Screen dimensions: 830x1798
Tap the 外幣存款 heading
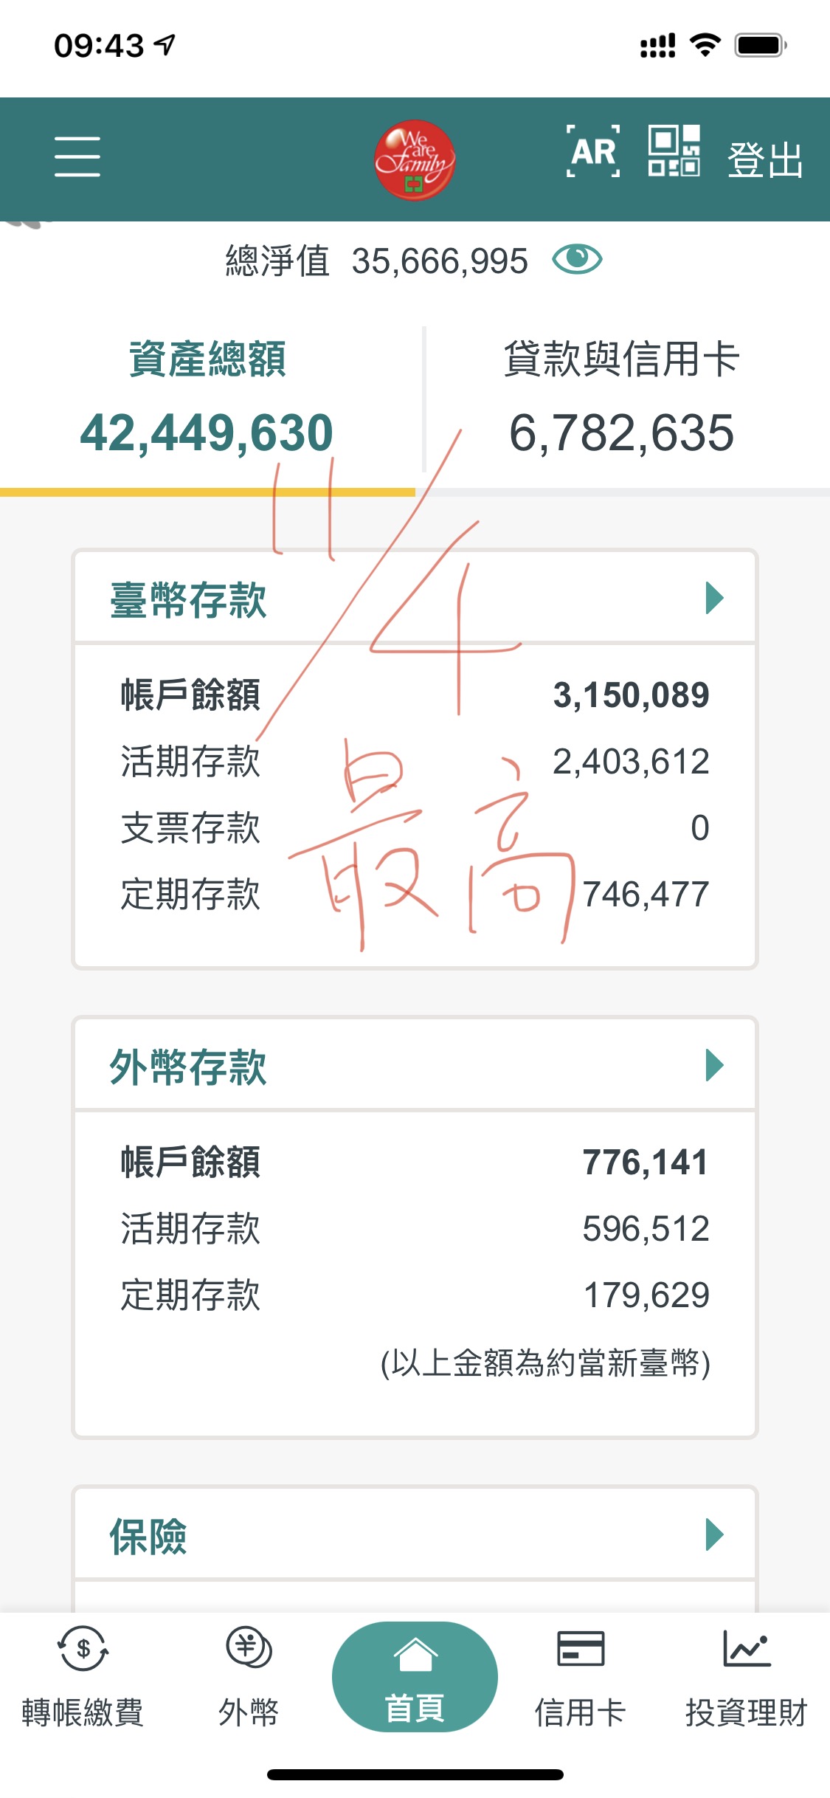(188, 1067)
